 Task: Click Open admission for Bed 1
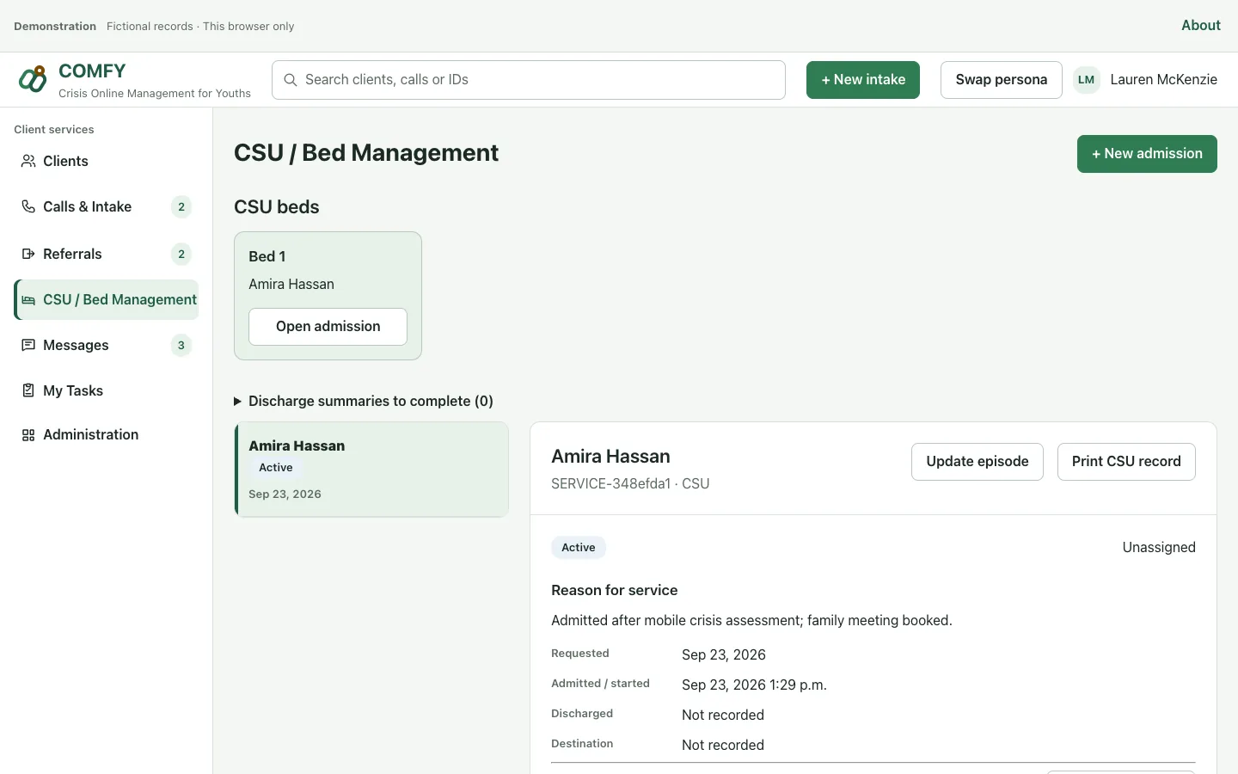[x=328, y=327]
